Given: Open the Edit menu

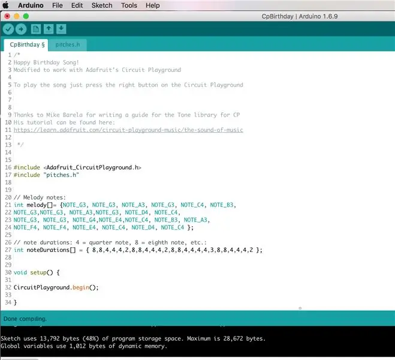Looking at the screenshot, I should 77,5.
